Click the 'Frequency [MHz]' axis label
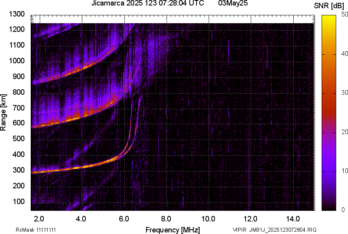The image size is (348, 234). (172, 230)
